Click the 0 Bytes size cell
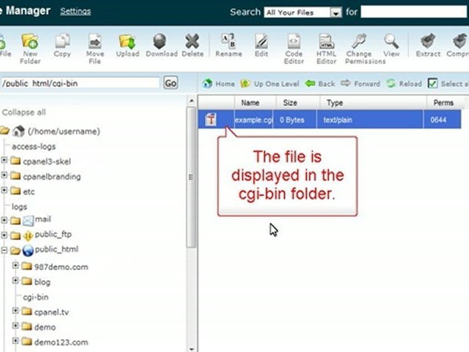 tap(292, 120)
